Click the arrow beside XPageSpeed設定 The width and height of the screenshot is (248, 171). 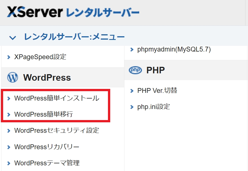point(9,57)
